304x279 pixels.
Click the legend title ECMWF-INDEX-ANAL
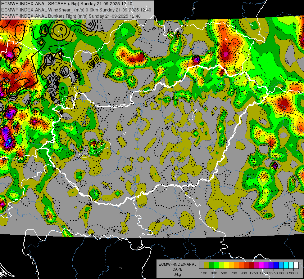tap(177, 264)
